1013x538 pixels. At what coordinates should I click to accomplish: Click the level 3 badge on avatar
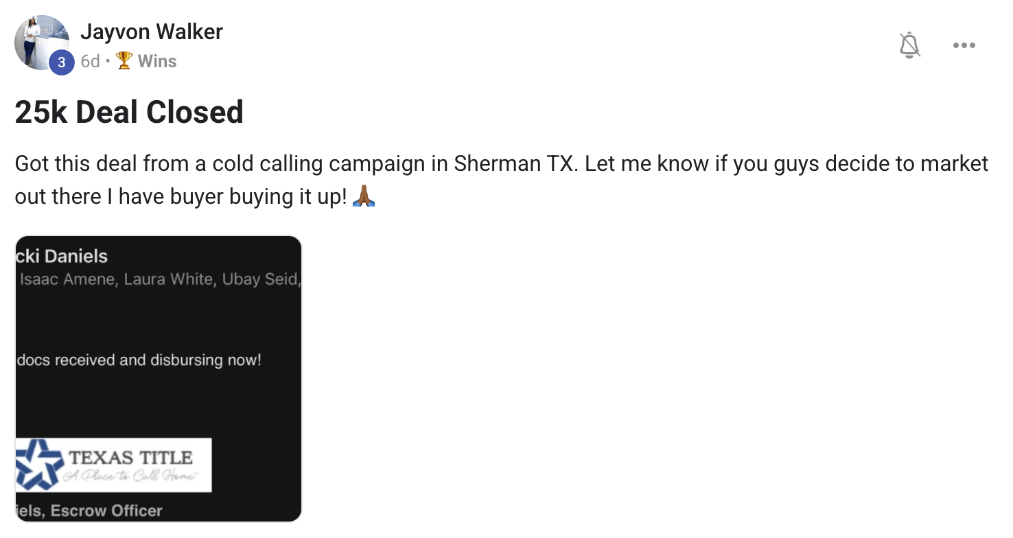[62, 63]
